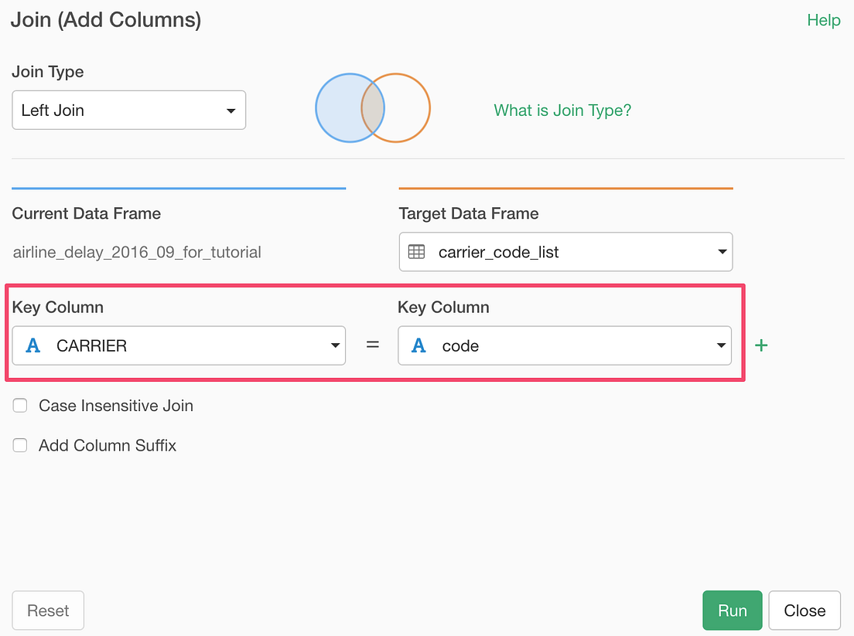Click the Venn diagram's overlapping center area
The height and width of the screenshot is (636, 854).
tap(374, 108)
